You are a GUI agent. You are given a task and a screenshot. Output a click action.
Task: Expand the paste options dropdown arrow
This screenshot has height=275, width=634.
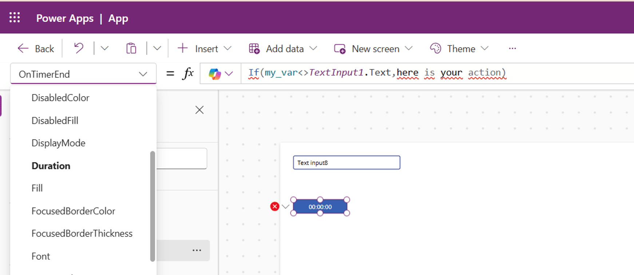tap(157, 48)
